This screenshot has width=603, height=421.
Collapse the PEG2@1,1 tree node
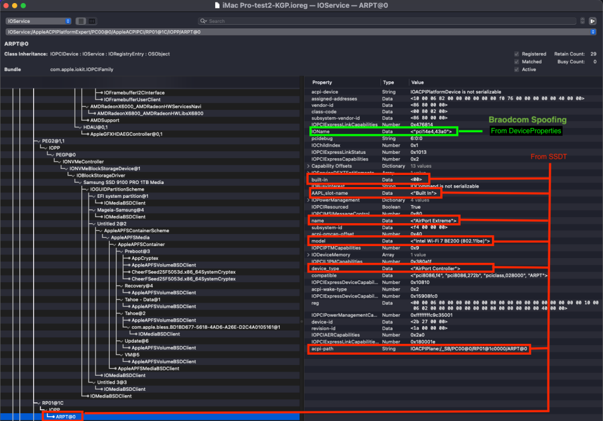[39, 141]
